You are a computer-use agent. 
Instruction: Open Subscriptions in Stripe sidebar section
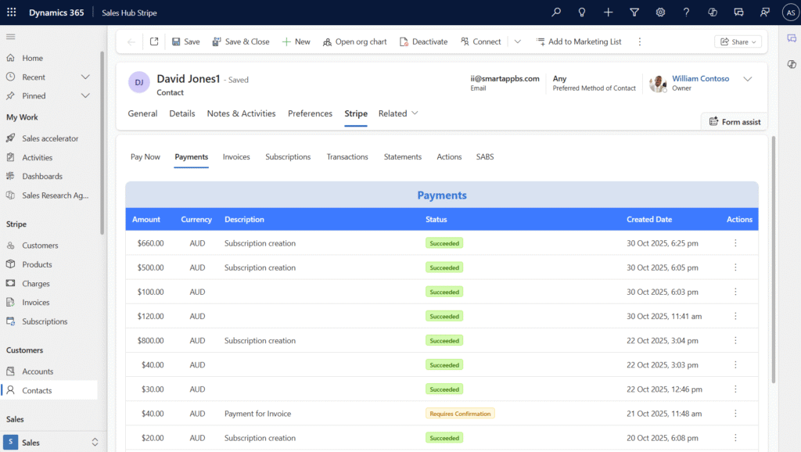(45, 321)
